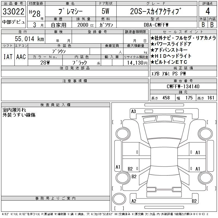Select the 中部デビュ label under the lot number

click(x=13, y=22)
